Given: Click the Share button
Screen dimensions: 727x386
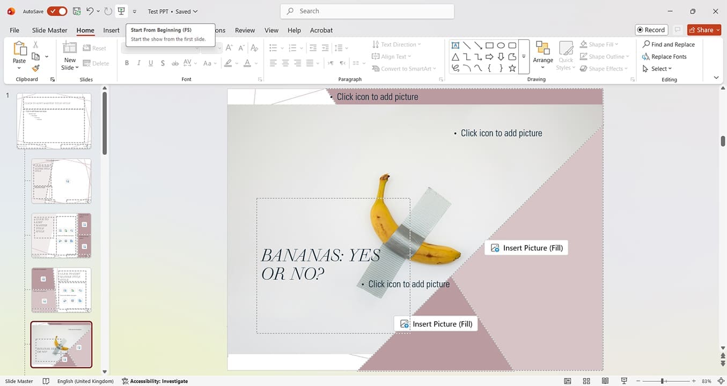Looking at the screenshot, I should click(701, 30).
